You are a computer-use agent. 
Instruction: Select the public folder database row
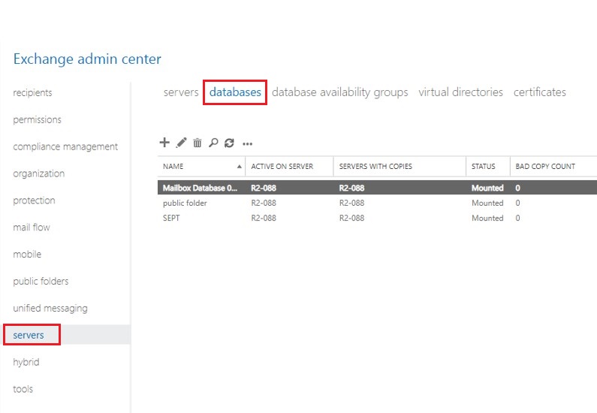pyautogui.click(x=377, y=203)
